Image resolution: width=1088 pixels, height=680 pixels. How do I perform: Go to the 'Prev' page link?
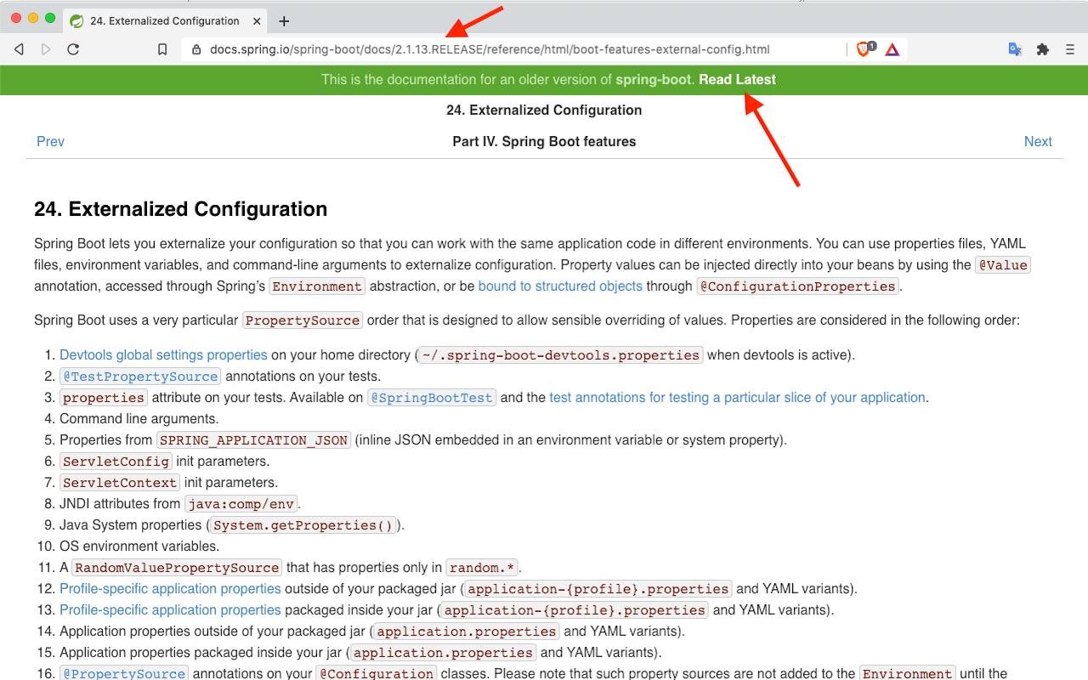pos(50,142)
